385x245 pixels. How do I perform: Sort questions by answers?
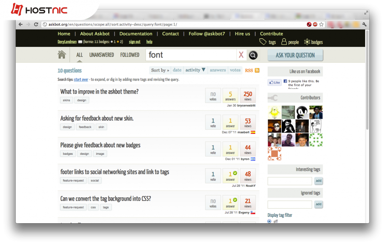pos(218,70)
